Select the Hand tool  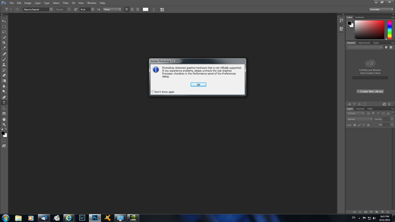(x=4, y=119)
